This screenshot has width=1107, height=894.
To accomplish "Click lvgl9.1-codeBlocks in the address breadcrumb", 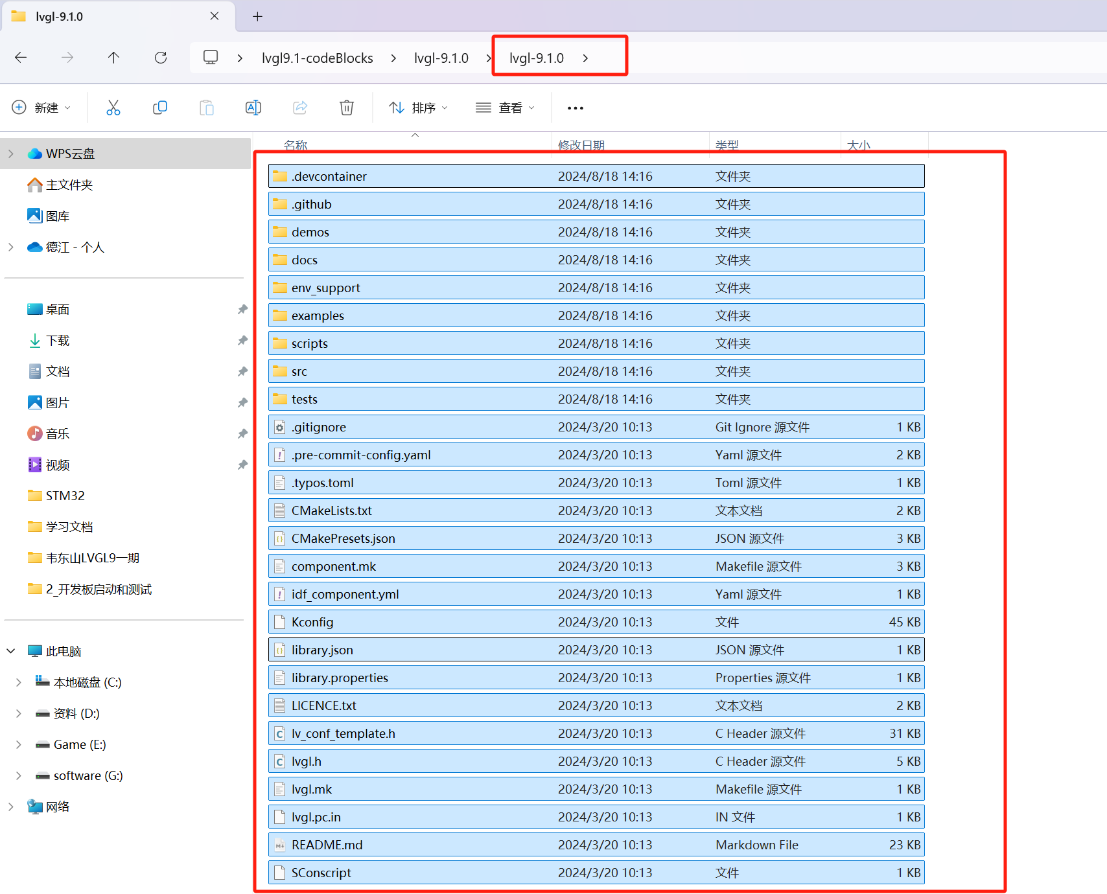I will pyautogui.click(x=317, y=58).
